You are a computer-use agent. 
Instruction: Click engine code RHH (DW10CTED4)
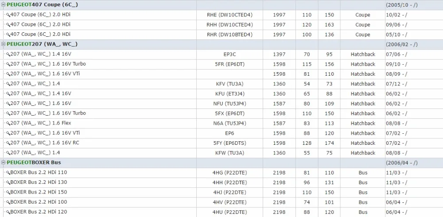click(229, 25)
